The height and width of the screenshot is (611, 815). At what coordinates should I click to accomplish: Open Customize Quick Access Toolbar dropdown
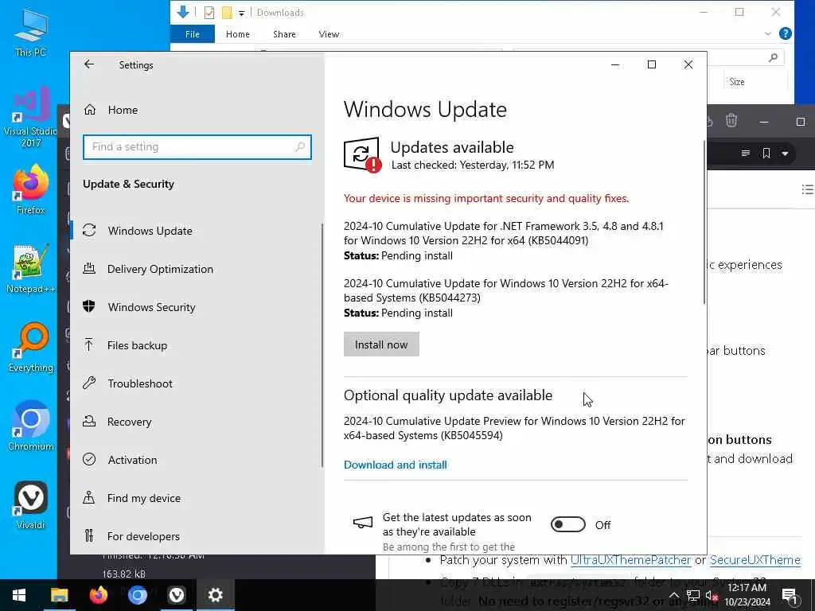(x=242, y=13)
